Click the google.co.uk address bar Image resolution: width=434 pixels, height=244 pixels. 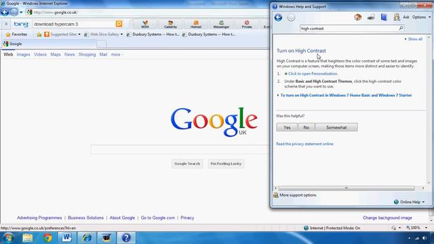click(146, 12)
